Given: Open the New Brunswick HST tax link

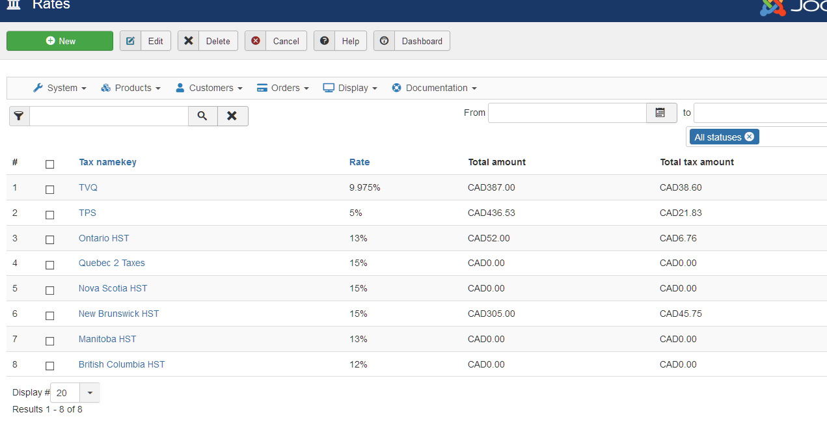Looking at the screenshot, I should click(x=118, y=314).
